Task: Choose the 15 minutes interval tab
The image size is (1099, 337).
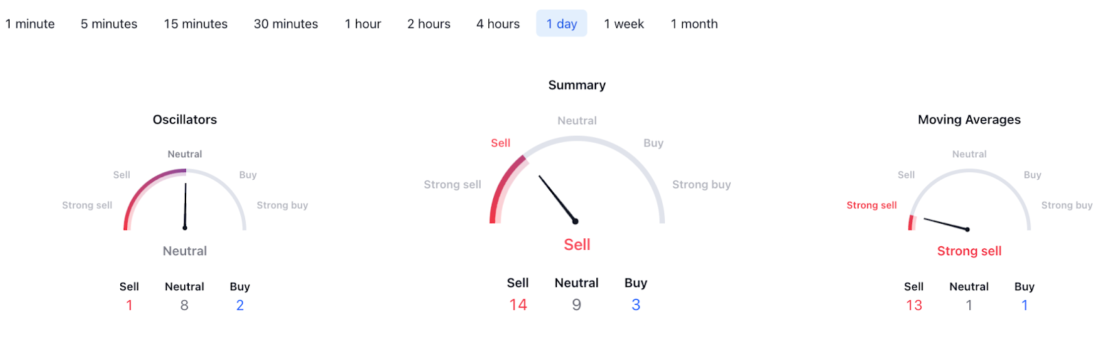Action: click(x=196, y=24)
